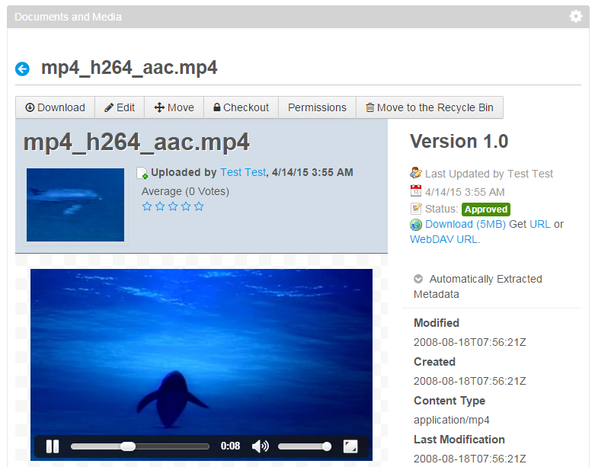Click the Last Updated user icon

(416, 173)
